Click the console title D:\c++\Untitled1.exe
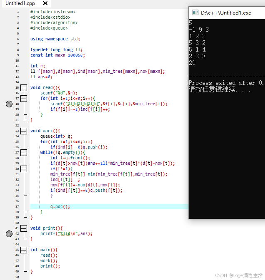This screenshot has width=265, height=280. tap(226, 13)
